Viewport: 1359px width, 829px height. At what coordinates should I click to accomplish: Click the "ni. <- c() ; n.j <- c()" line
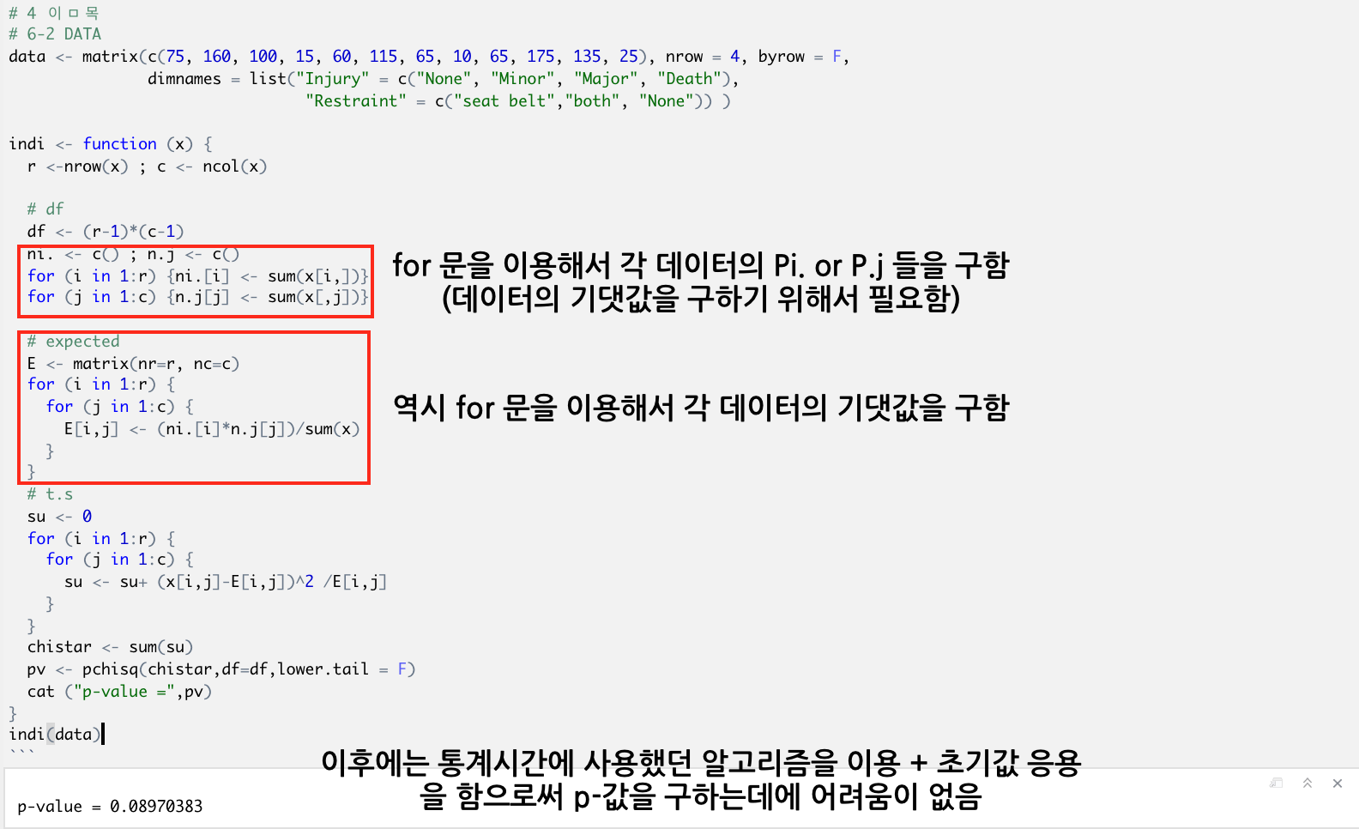point(133,255)
